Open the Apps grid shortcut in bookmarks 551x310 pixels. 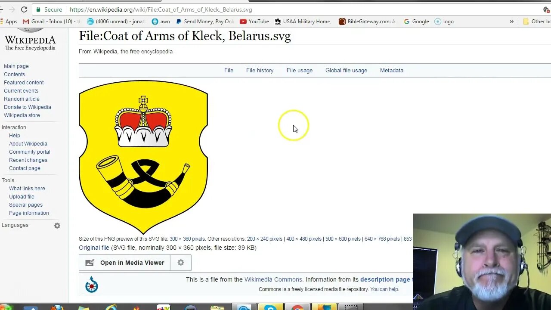pos(9,22)
